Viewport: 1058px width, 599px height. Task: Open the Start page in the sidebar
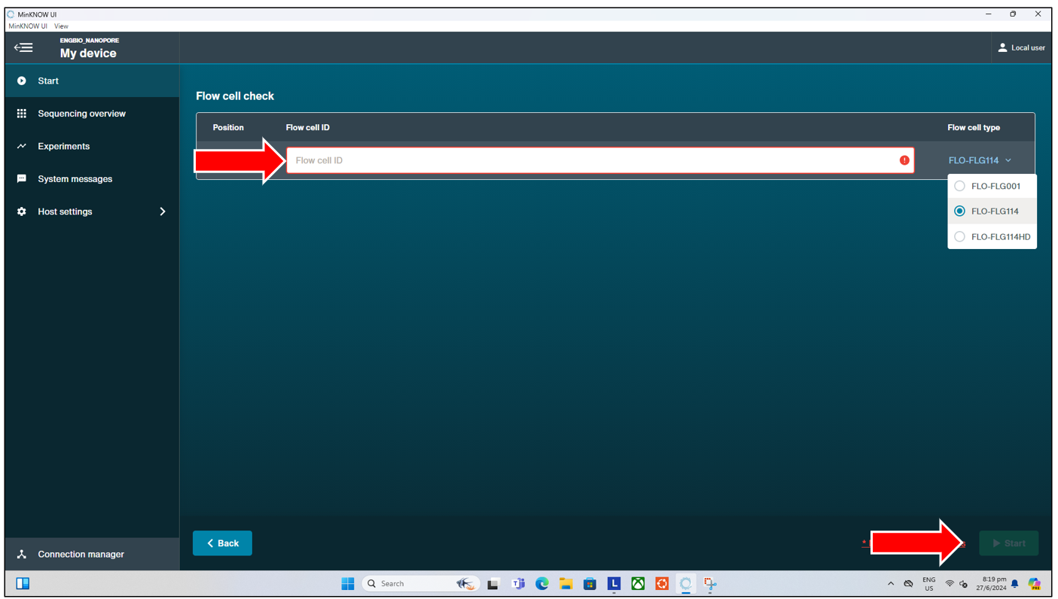coord(92,81)
